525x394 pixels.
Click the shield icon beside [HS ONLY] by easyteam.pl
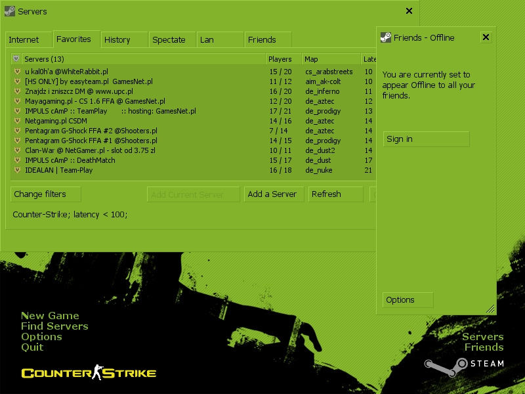tap(17, 81)
